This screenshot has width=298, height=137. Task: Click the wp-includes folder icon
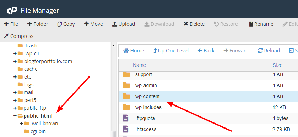click(x=126, y=107)
